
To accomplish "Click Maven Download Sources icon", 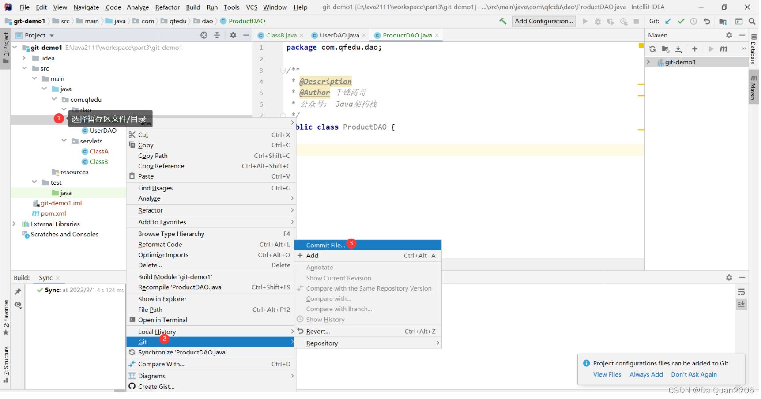I will point(679,49).
